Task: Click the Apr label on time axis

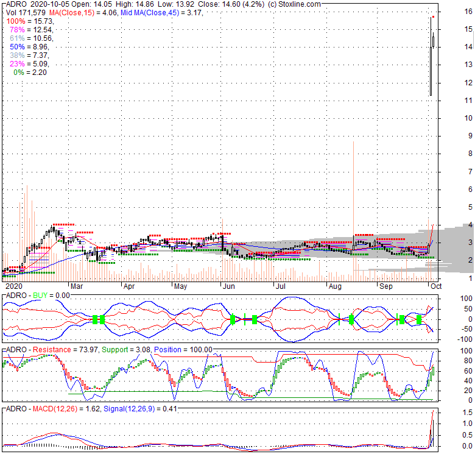Action: point(129,286)
